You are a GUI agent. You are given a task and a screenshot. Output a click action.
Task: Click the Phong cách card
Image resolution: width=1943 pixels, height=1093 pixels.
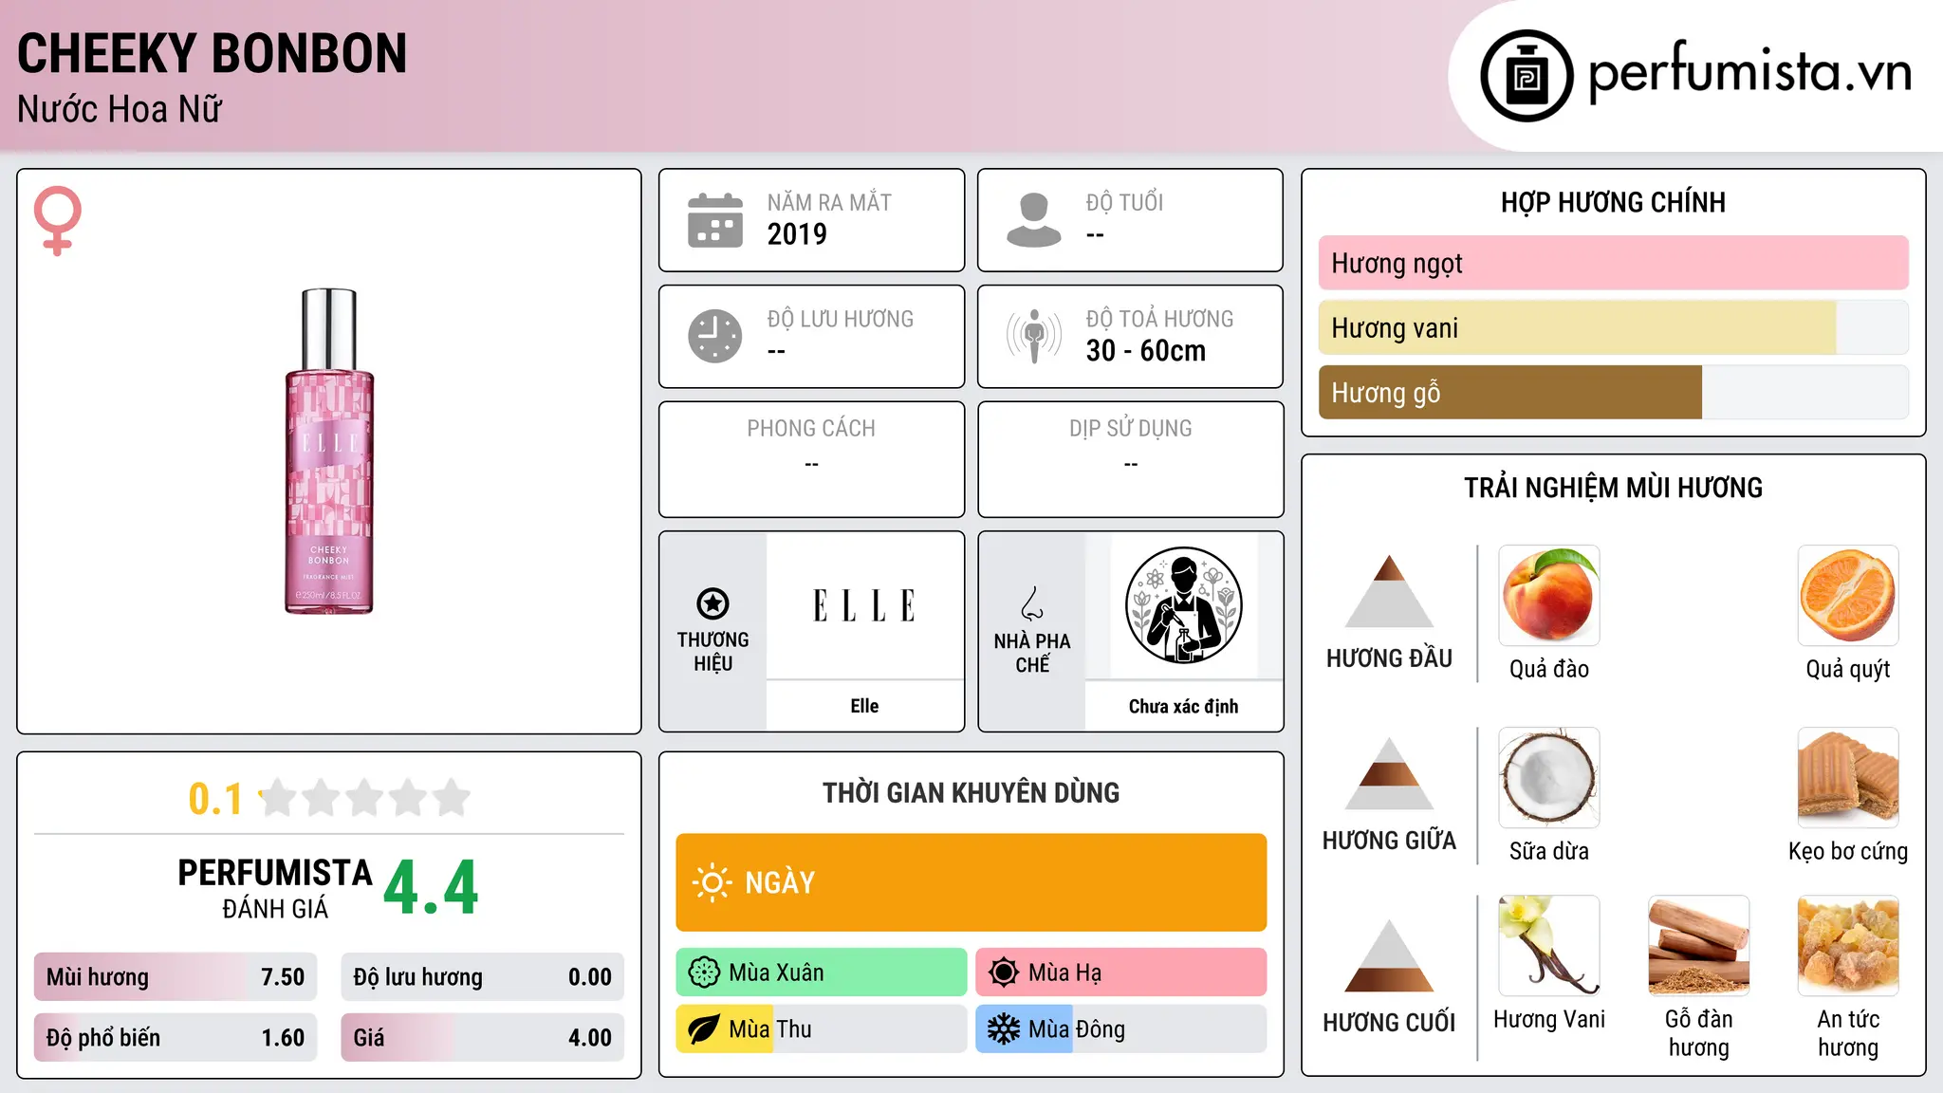coord(811,459)
